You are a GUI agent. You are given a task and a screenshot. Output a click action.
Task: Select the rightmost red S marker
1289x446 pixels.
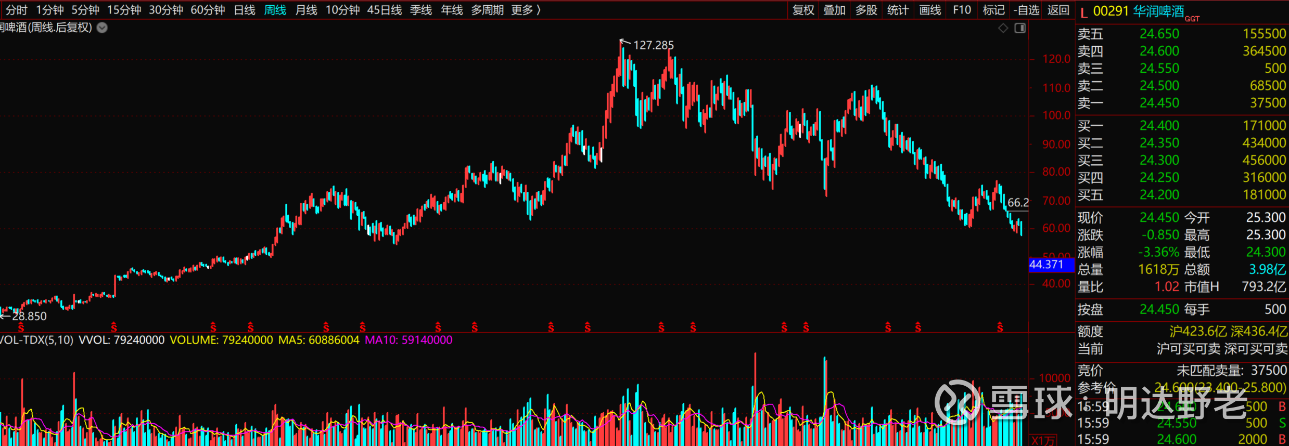(1000, 327)
